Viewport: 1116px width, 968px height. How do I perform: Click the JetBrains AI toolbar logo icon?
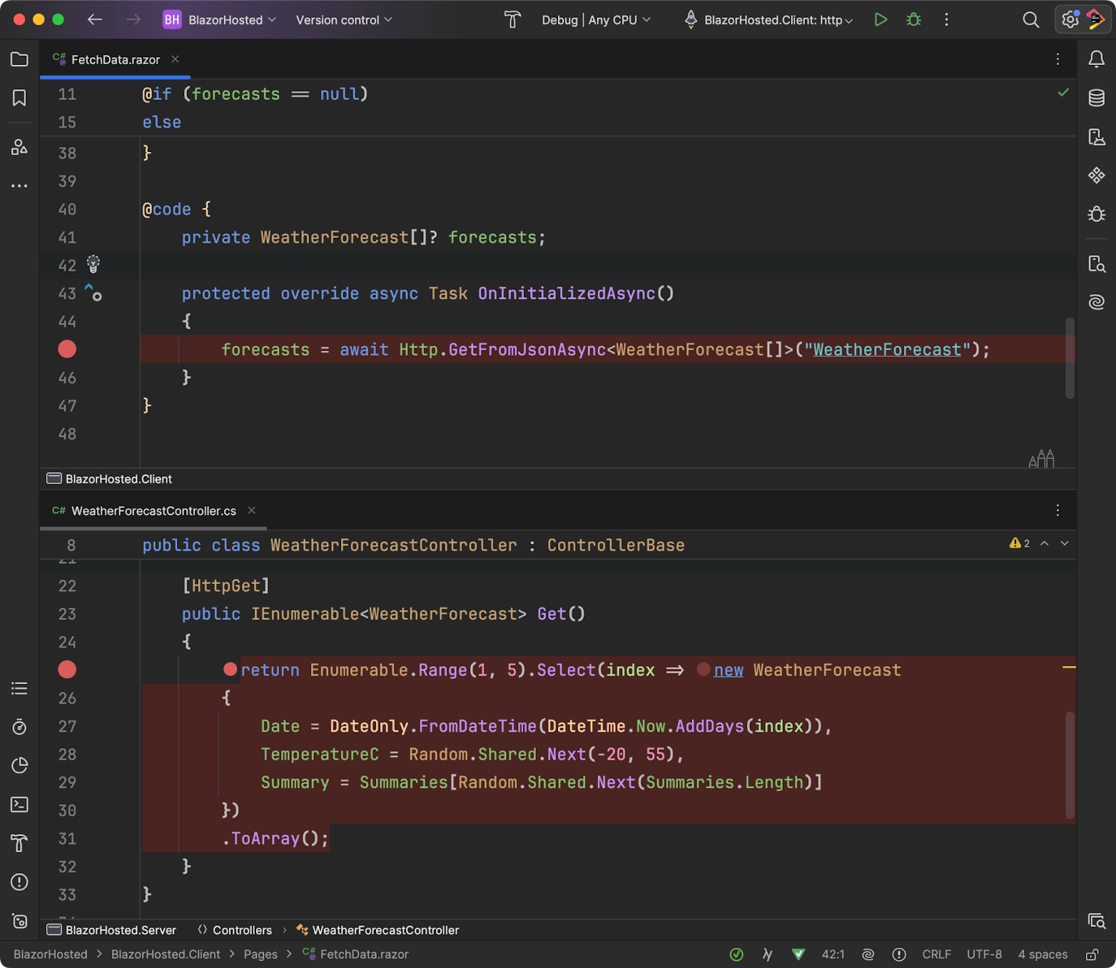coord(1096,20)
